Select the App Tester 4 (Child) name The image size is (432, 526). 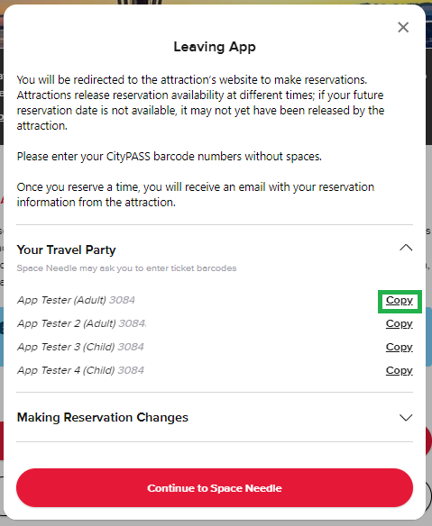[66, 370]
